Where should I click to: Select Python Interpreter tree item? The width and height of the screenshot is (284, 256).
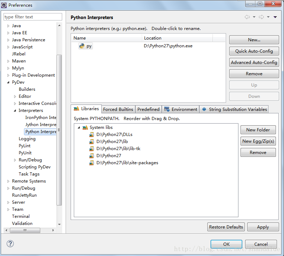(41, 132)
